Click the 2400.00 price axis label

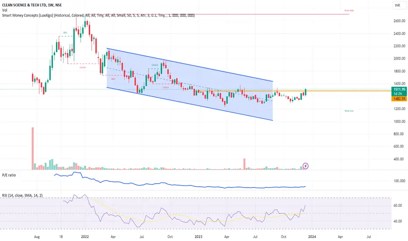tap(399, 33)
